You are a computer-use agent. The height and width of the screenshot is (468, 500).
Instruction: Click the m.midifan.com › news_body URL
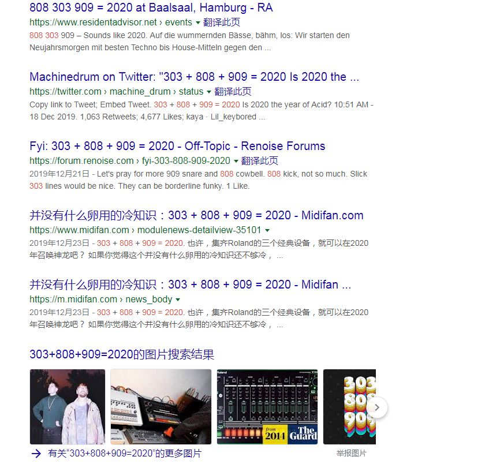pyautogui.click(x=101, y=299)
